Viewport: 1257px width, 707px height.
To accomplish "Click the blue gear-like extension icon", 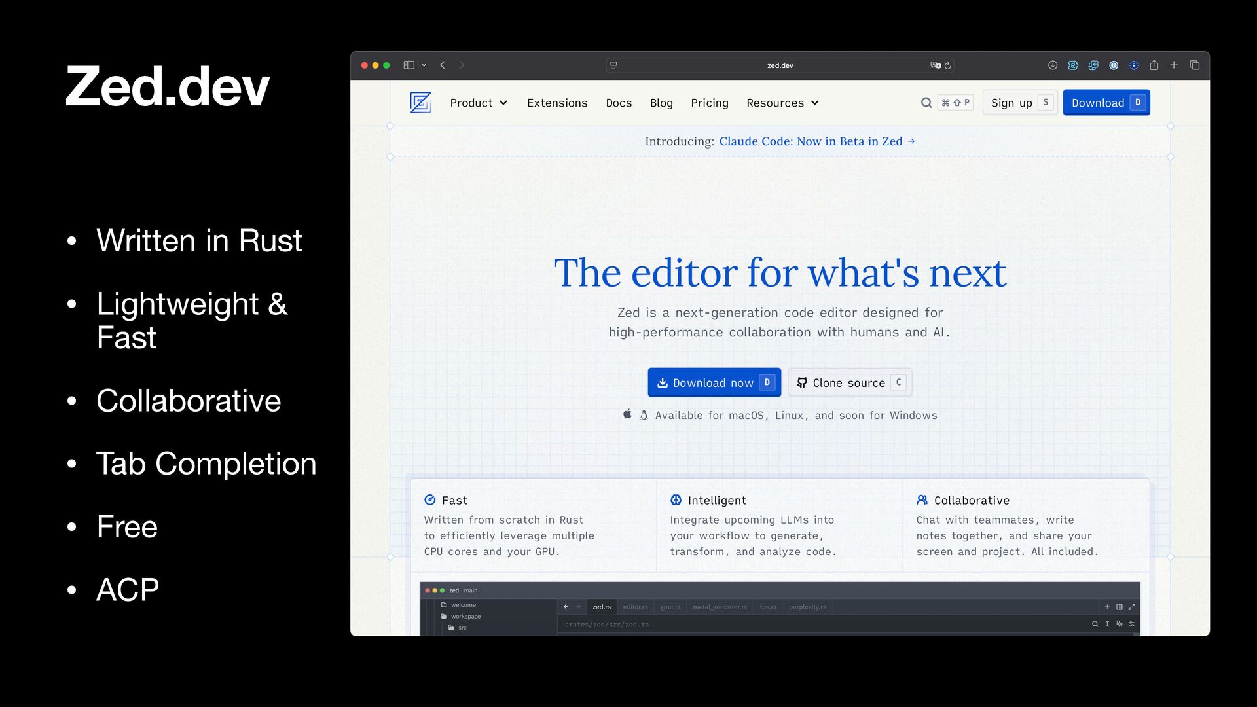I will tap(1134, 65).
